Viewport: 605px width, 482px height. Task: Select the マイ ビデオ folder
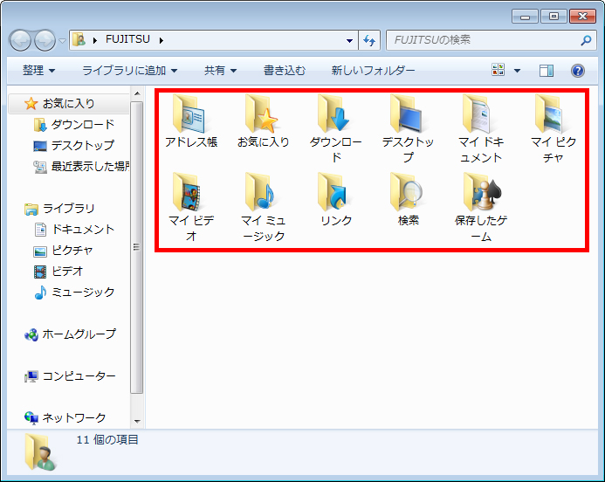point(191,207)
